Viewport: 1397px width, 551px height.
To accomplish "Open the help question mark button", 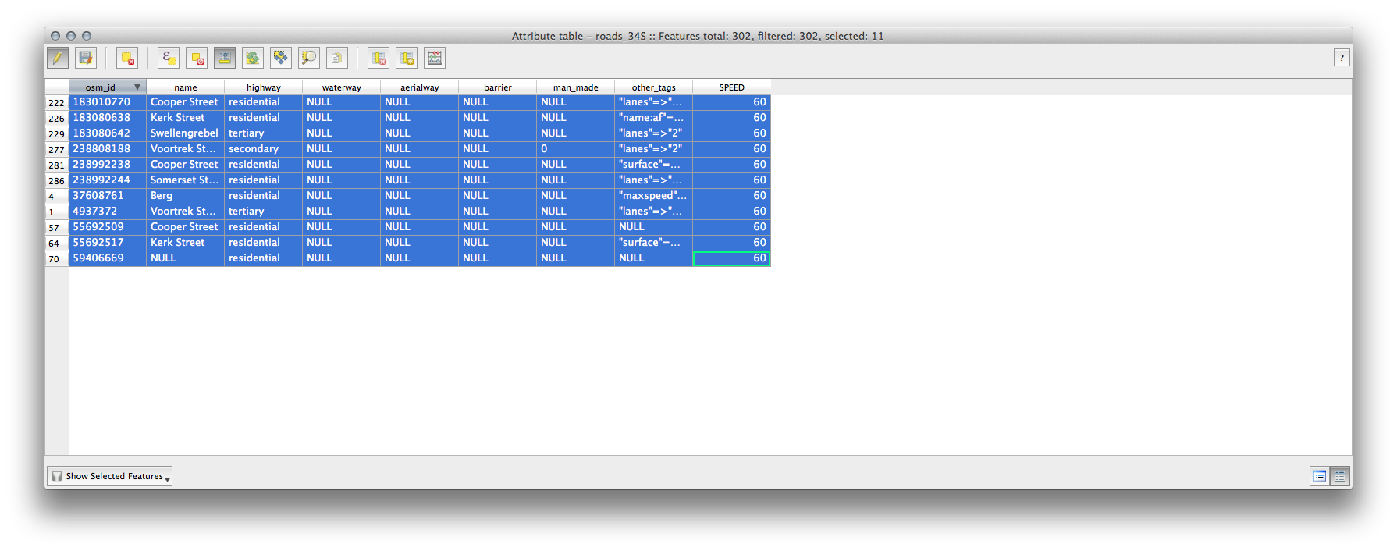I will point(1342,58).
